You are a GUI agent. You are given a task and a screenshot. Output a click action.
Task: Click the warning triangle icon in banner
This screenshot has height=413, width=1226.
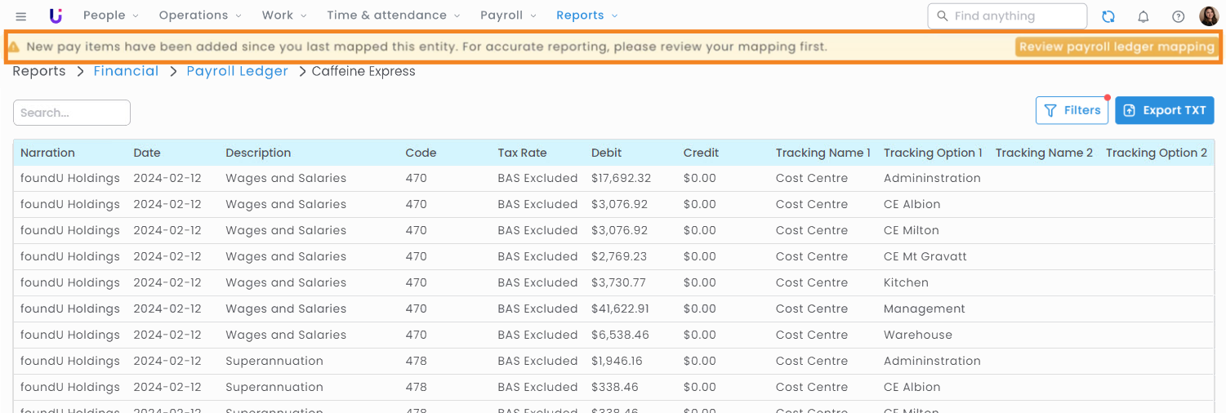click(14, 47)
